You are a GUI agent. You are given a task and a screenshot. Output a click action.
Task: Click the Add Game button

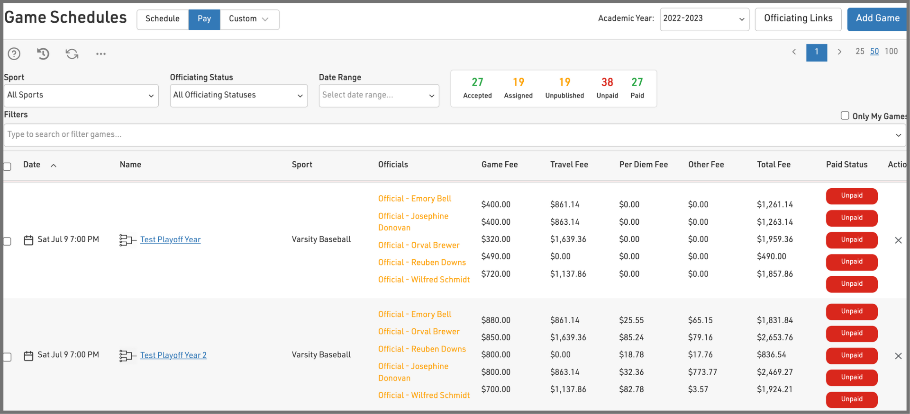[877, 19]
